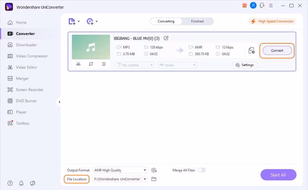Click the Add Files icon
308x190 pixels.
pyautogui.click(x=72, y=21)
